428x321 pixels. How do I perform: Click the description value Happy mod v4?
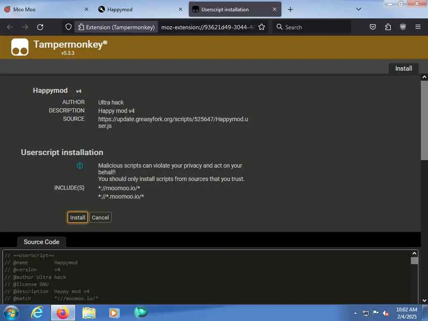click(116, 111)
